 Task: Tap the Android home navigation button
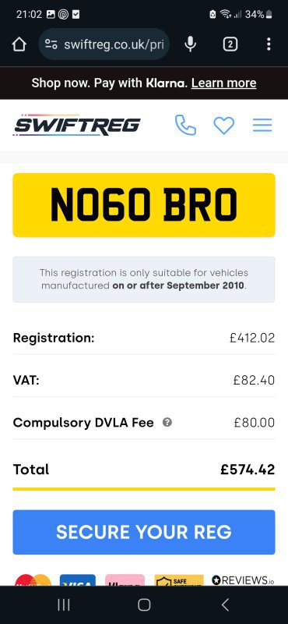pyautogui.click(x=144, y=605)
